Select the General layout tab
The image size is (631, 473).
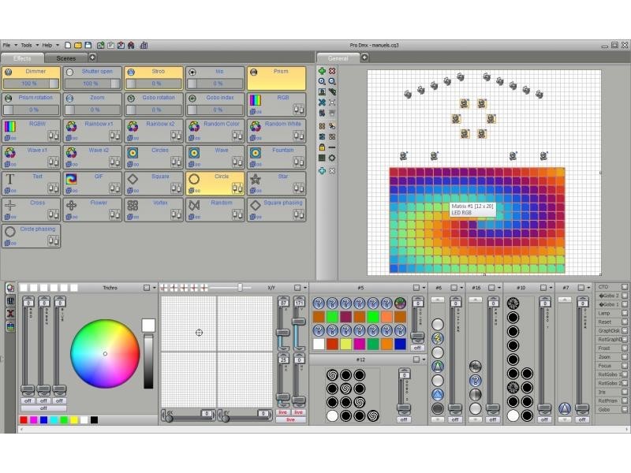tap(338, 58)
